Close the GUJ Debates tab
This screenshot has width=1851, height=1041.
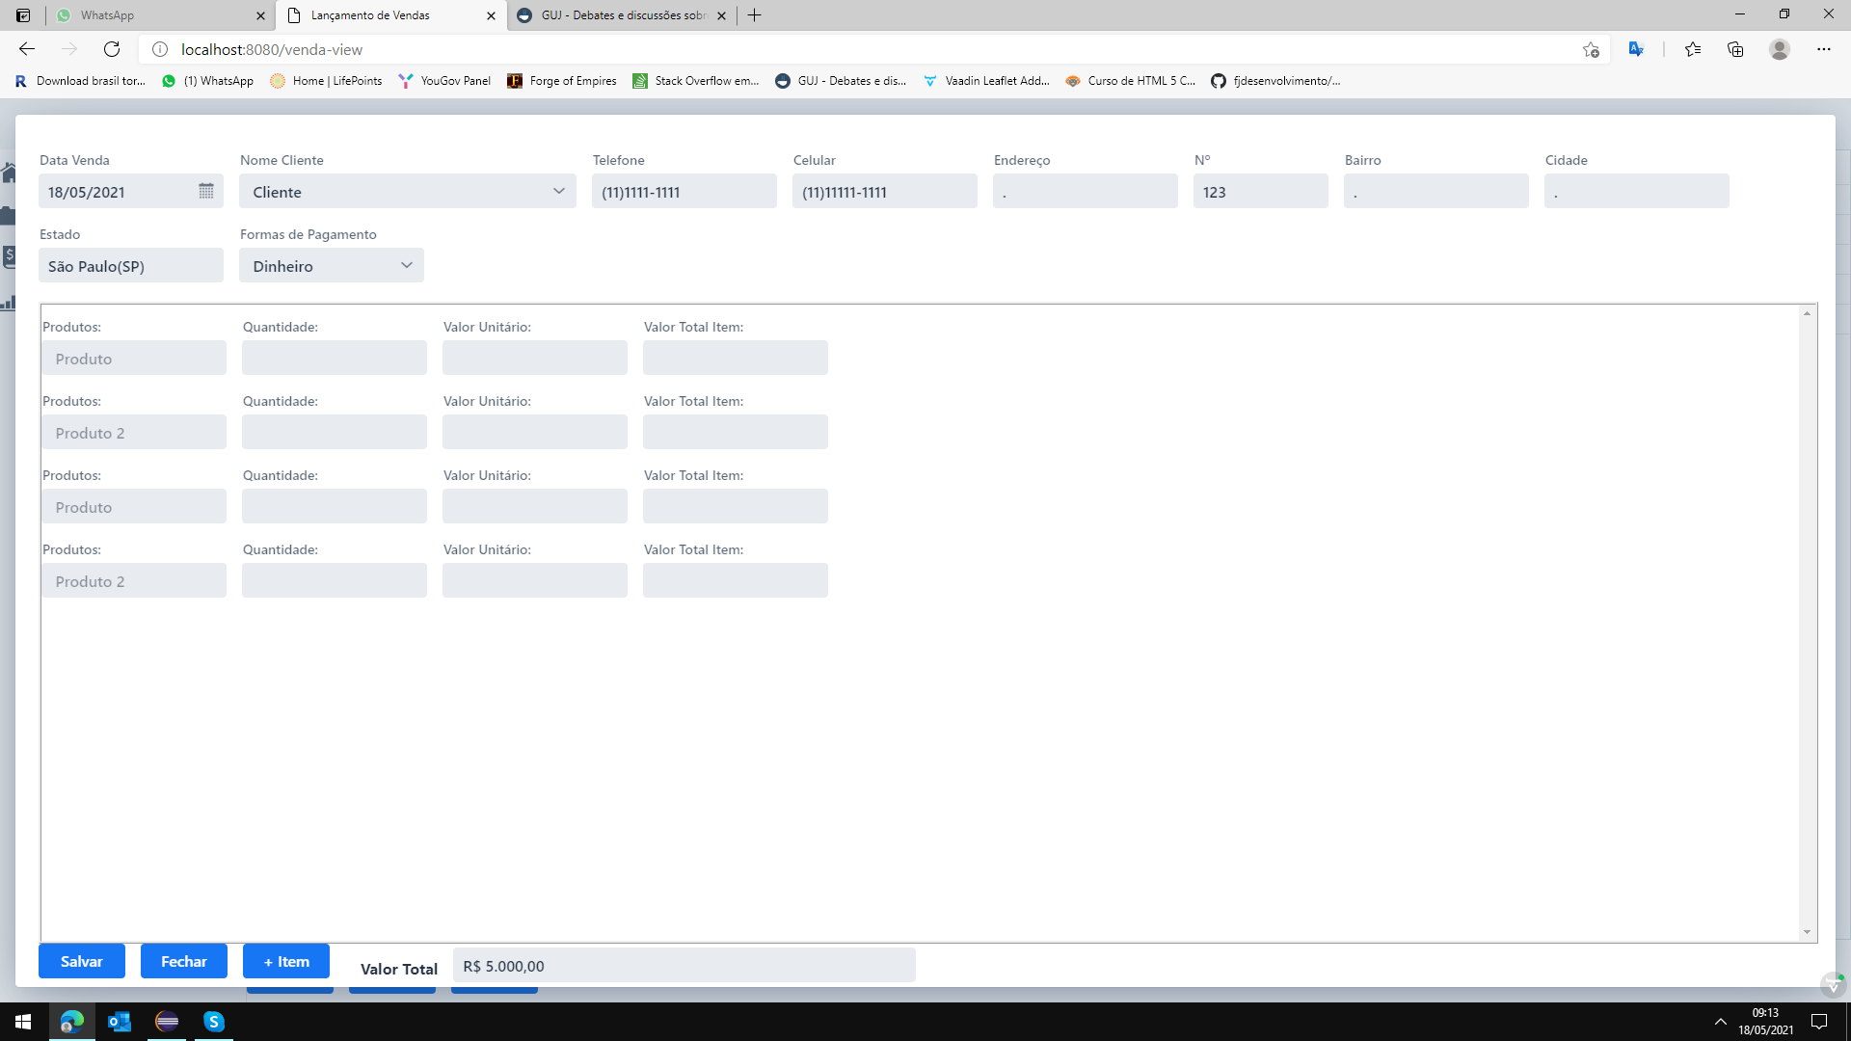point(721,15)
